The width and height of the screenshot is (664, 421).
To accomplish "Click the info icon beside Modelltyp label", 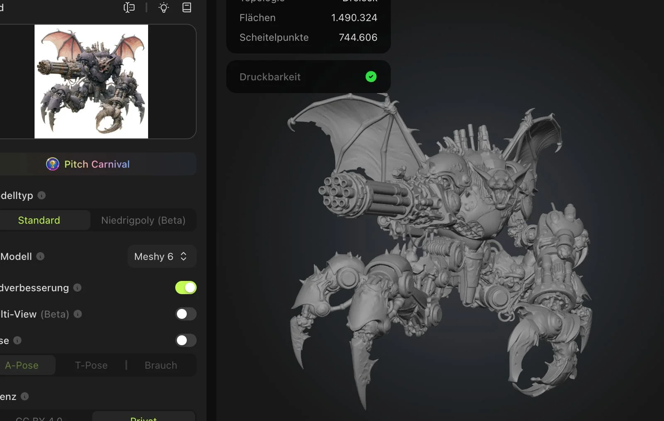I will 41,195.
